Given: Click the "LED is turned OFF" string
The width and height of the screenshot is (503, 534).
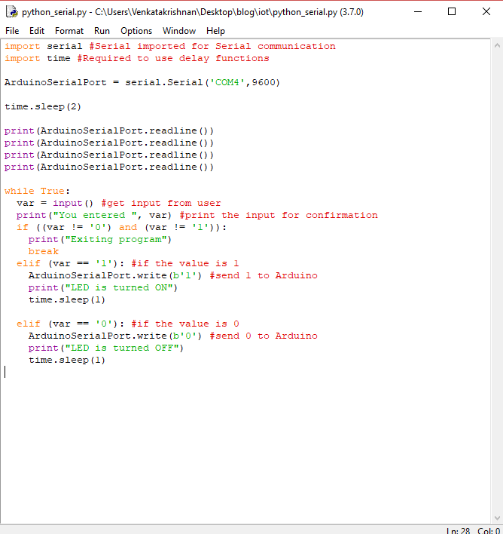Looking at the screenshot, I should (122, 348).
